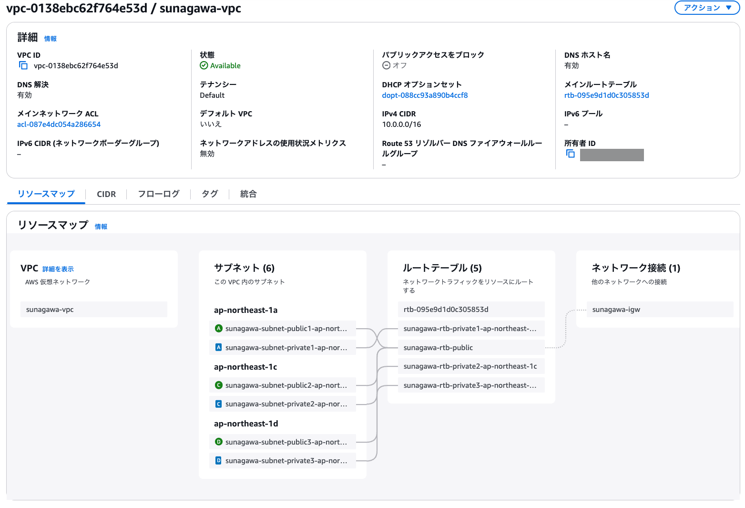Click the サブネット (6) heading
This screenshot has height=508, width=745.
(x=245, y=268)
